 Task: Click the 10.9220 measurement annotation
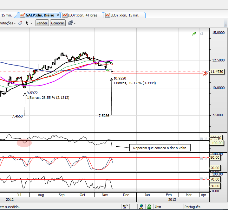(x=120, y=78)
